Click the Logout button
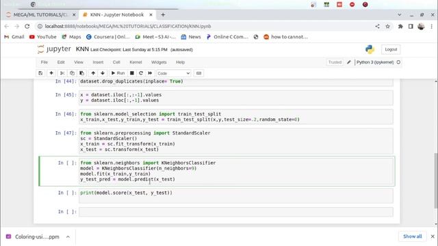Image resolution: width=438 pixels, height=246 pixels. click(391, 49)
